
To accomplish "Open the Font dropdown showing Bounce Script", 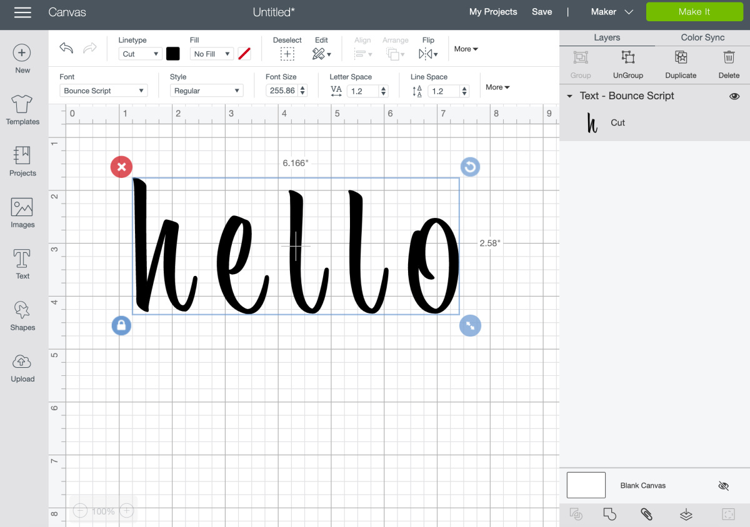I will (103, 90).
